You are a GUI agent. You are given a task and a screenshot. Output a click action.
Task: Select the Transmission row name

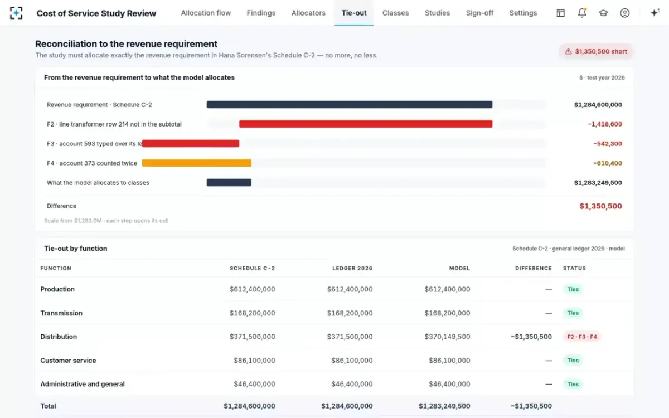pos(61,313)
